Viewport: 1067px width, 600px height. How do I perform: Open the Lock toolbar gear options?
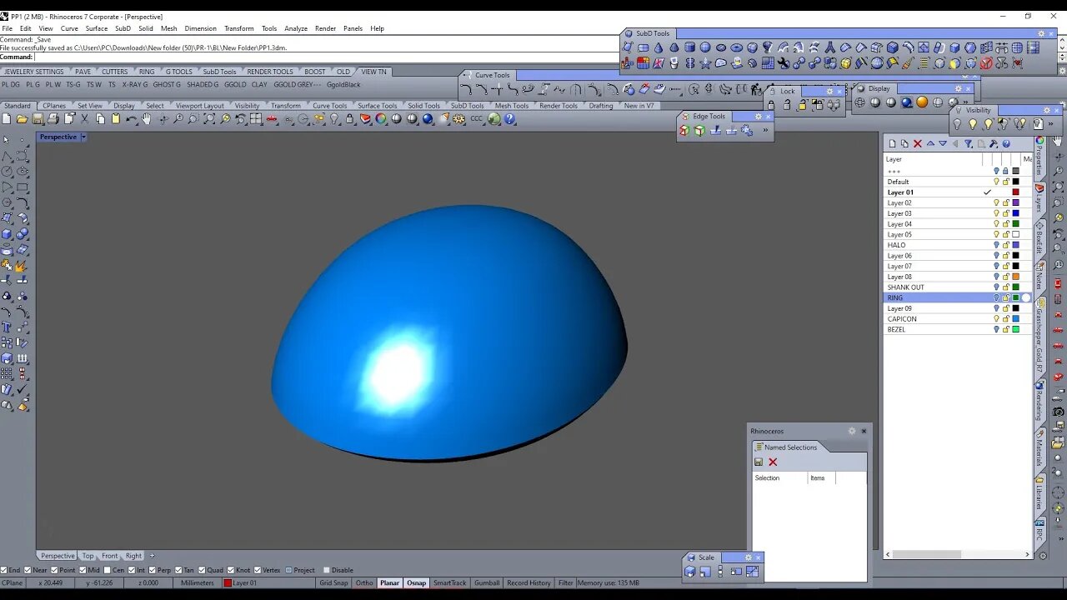coord(829,91)
